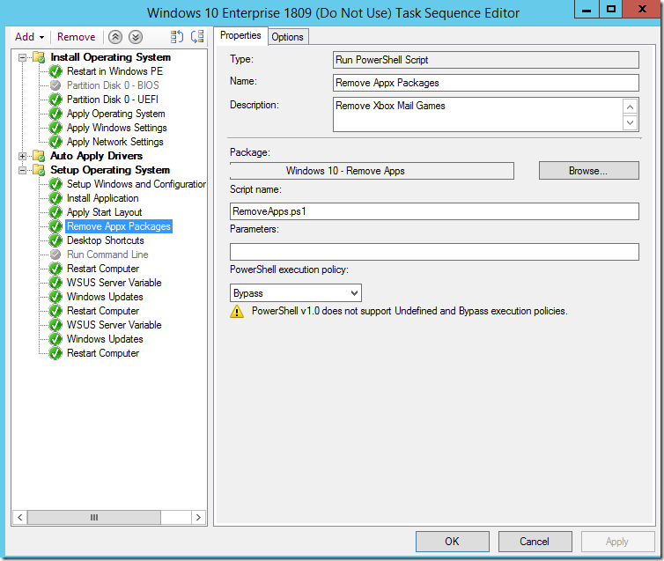Switch to the Properties tab
This screenshot has width=664, height=561.
[x=240, y=36]
